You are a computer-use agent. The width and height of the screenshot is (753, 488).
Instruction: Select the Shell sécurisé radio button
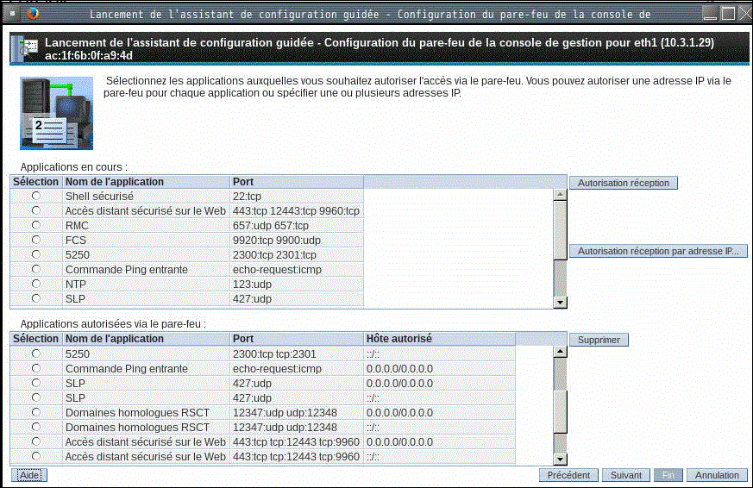click(x=36, y=196)
